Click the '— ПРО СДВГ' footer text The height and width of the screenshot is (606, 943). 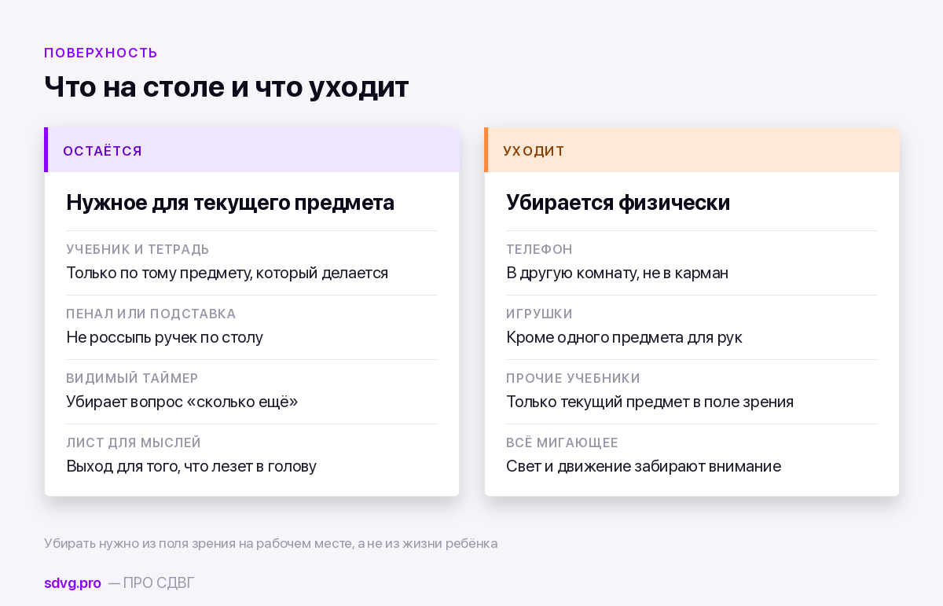(151, 583)
